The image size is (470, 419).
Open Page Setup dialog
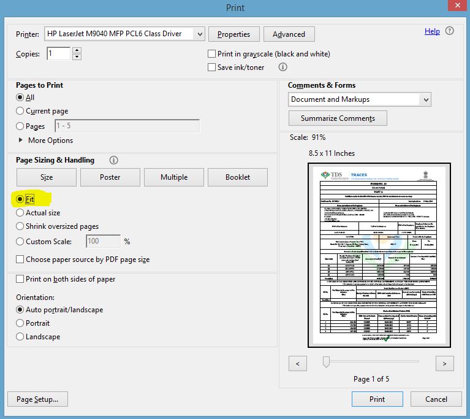point(37,399)
